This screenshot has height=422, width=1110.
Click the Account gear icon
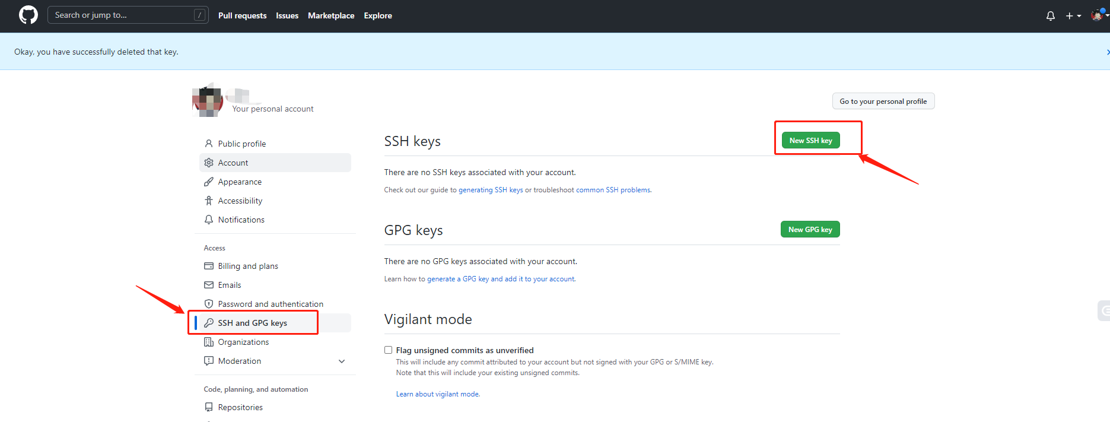[x=209, y=163]
